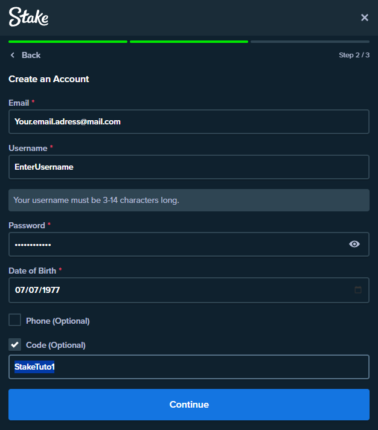This screenshot has height=430, width=378.
Task: Click the Stake logo
Action: click(x=28, y=17)
